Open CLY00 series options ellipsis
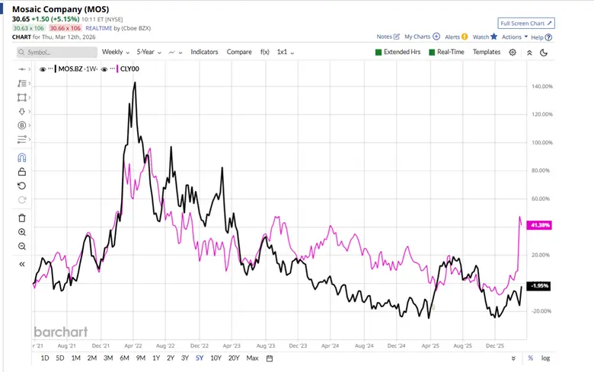 point(113,69)
